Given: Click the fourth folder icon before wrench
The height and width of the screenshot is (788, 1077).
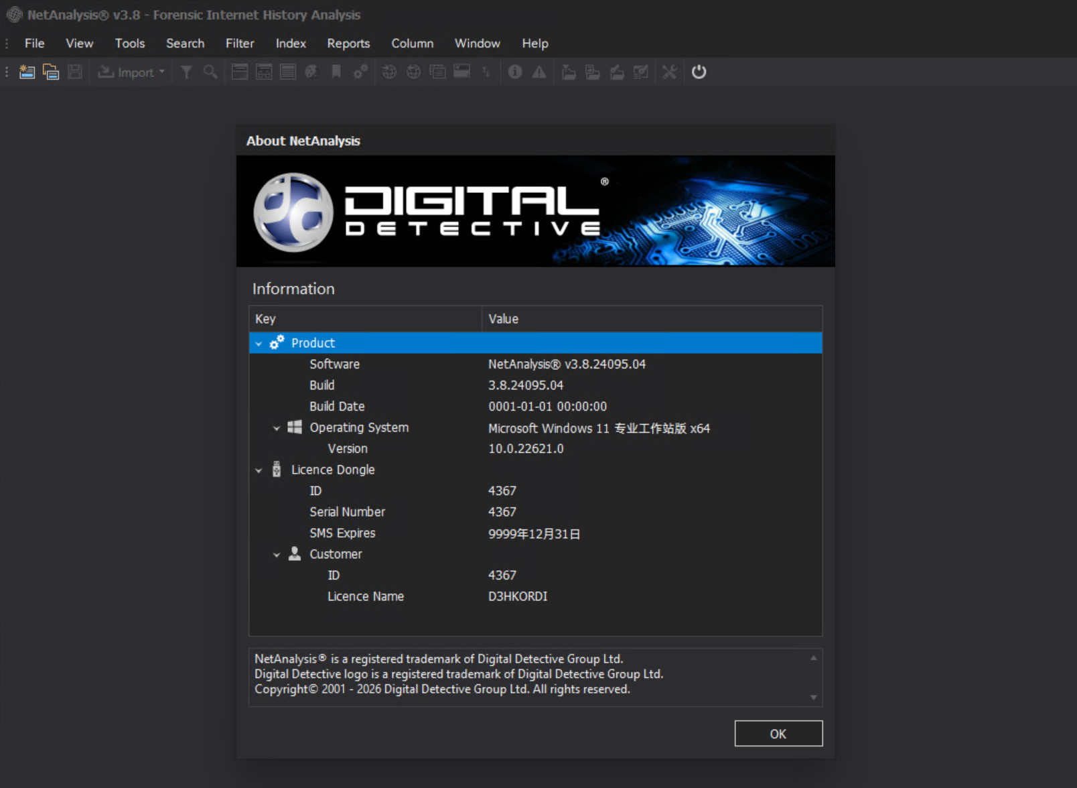Looking at the screenshot, I should pos(641,72).
